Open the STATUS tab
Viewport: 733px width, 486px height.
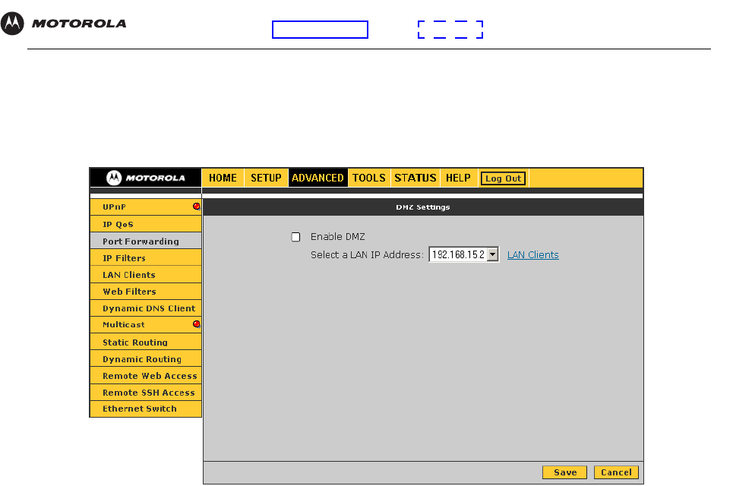click(x=415, y=178)
